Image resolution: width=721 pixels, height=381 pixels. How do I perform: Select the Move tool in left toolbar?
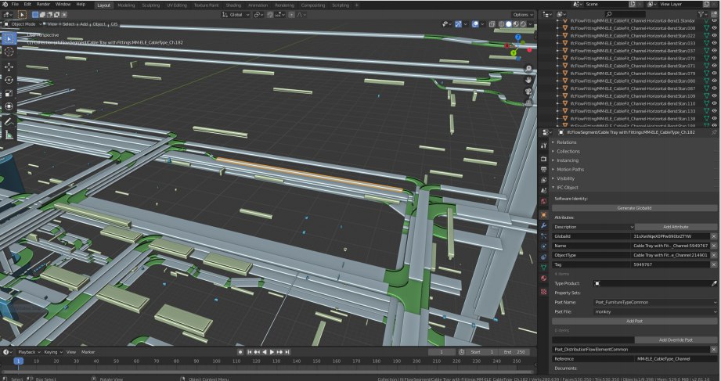pos(9,67)
